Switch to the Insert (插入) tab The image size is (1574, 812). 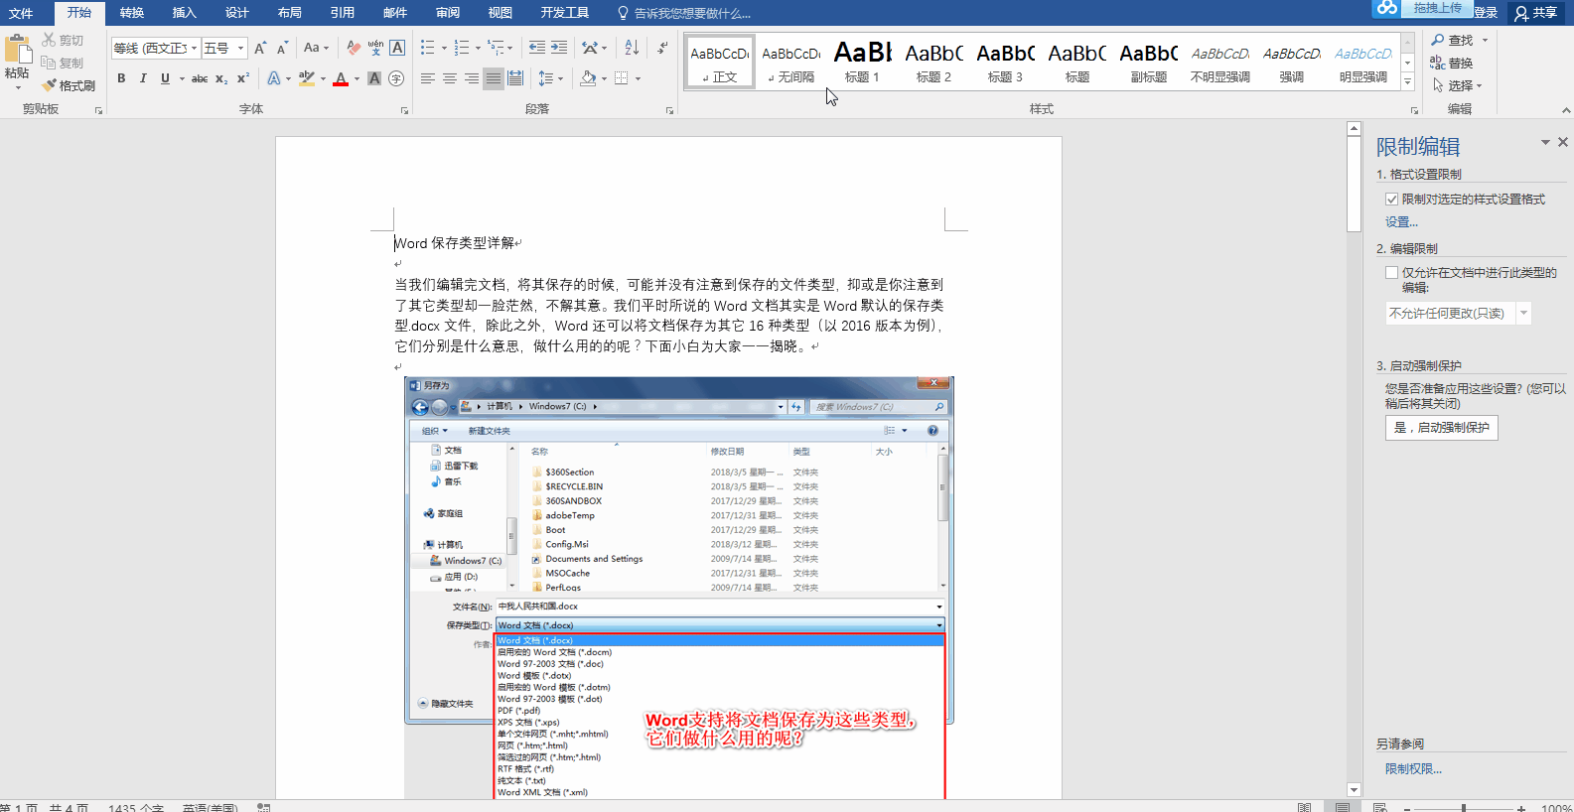tap(184, 13)
